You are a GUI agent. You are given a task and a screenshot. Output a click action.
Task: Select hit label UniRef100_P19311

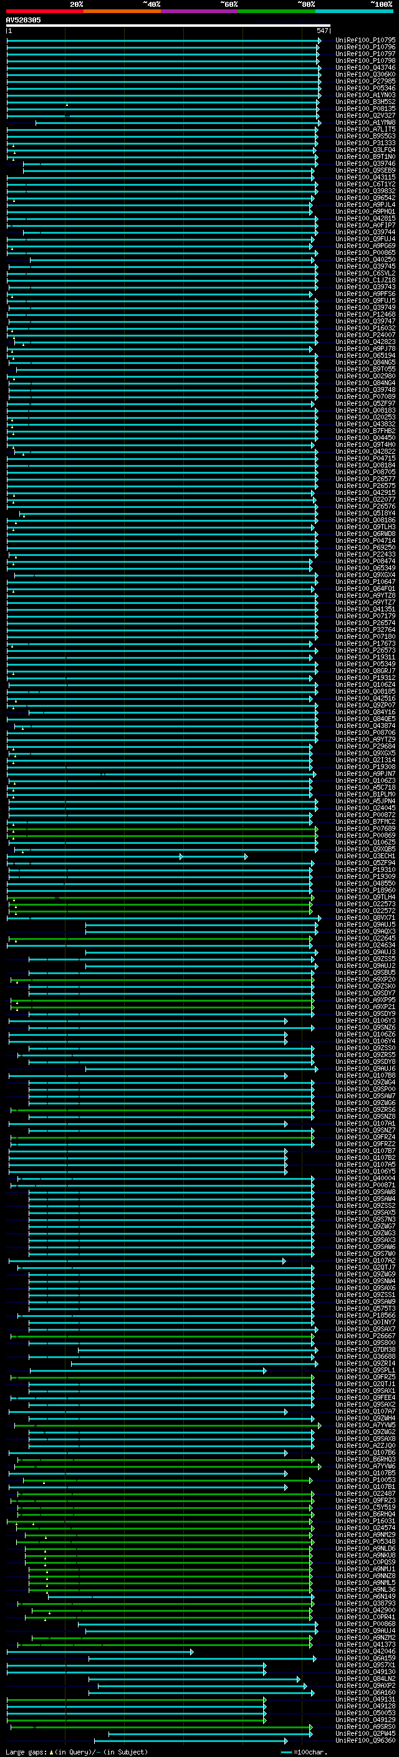click(x=365, y=657)
